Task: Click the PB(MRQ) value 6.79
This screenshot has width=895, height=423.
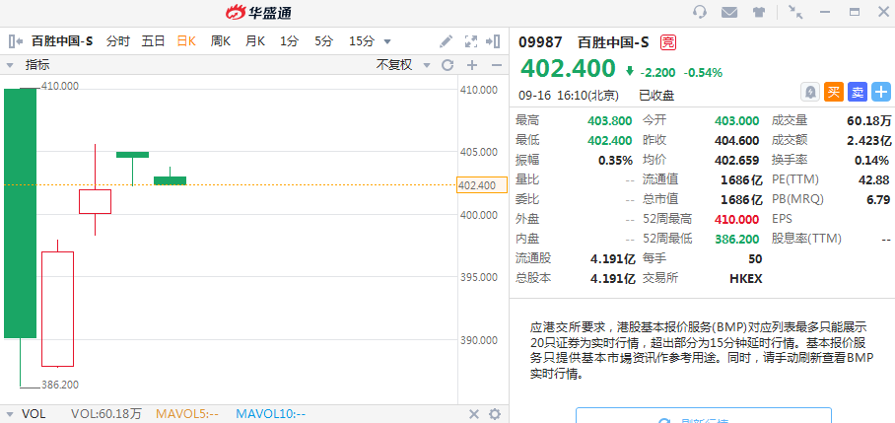Action: point(878,200)
